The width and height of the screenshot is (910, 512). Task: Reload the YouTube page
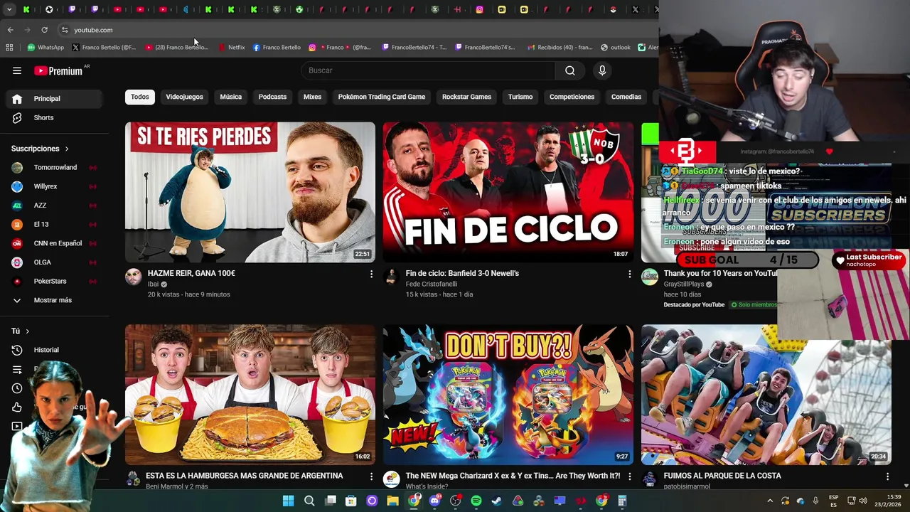click(x=44, y=30)
